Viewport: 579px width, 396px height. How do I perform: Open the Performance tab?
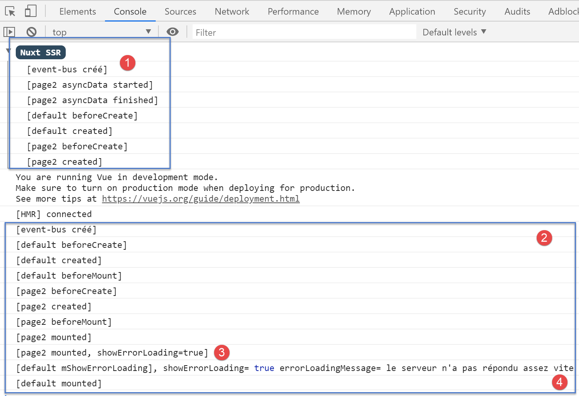click(x=293, y=12)
